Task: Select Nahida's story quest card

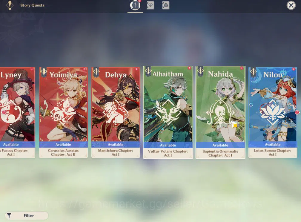Action: click(220, 112)
